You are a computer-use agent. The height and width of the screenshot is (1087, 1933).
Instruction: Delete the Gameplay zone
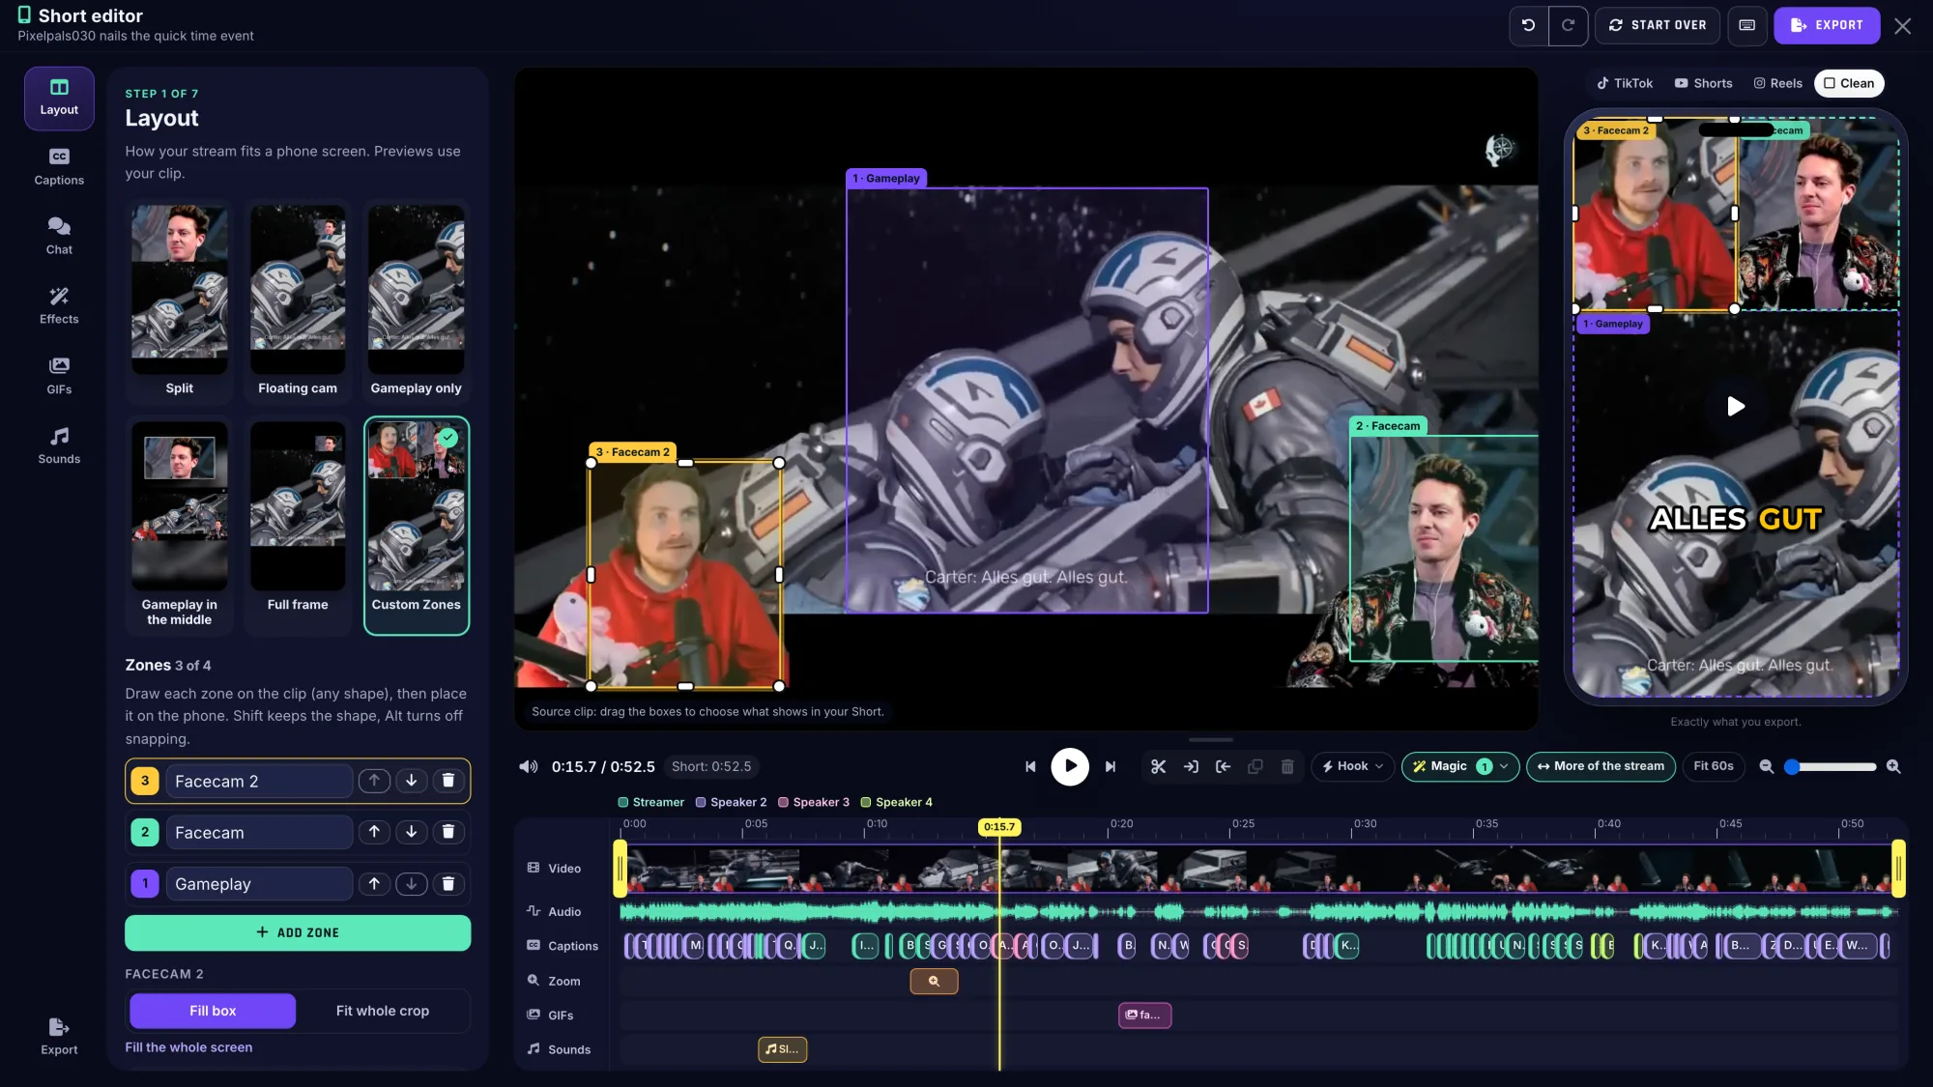click(x=448, y=884)
